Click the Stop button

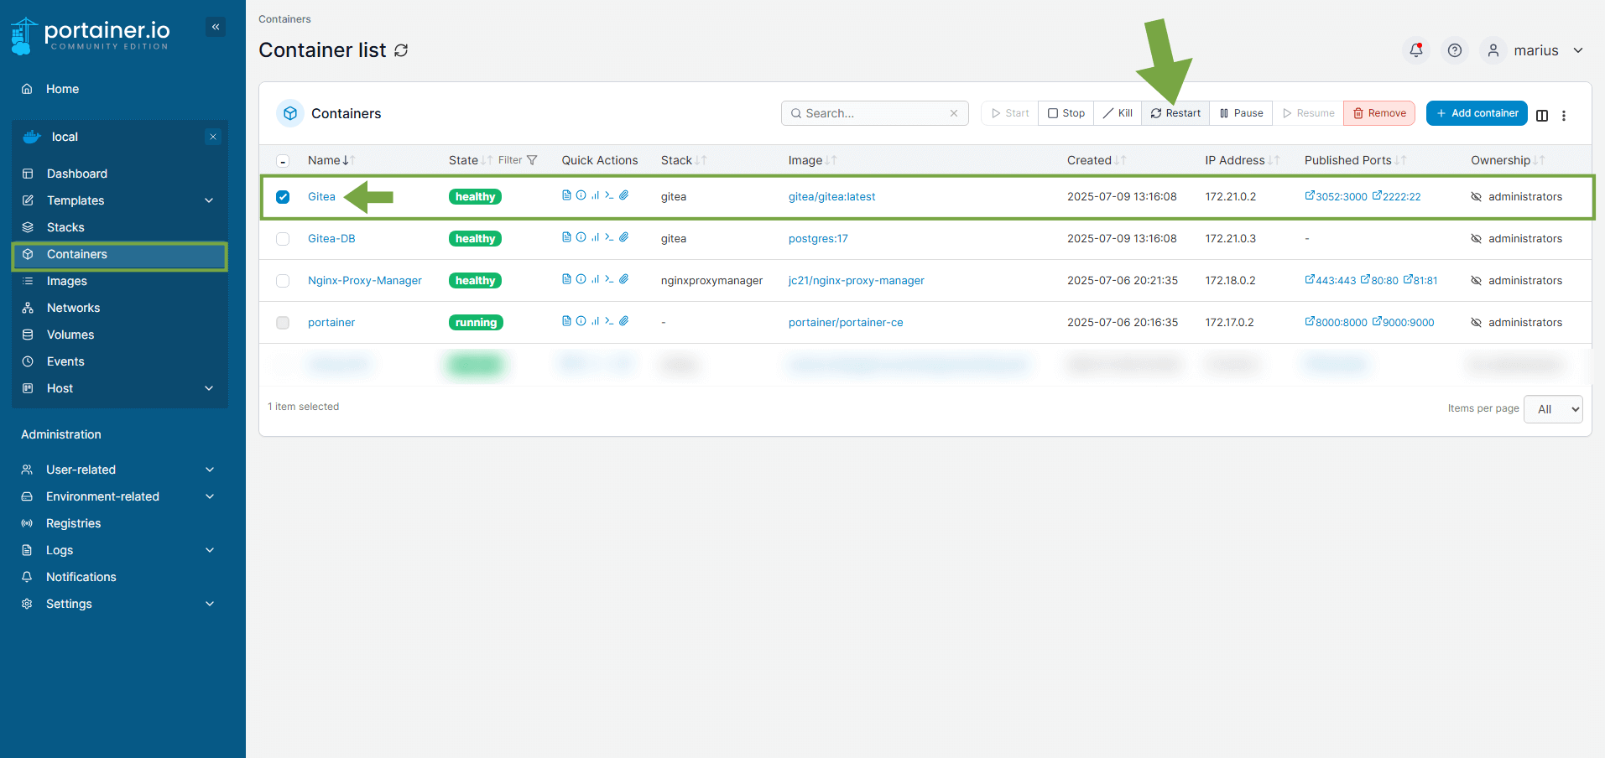point(1066,113)
